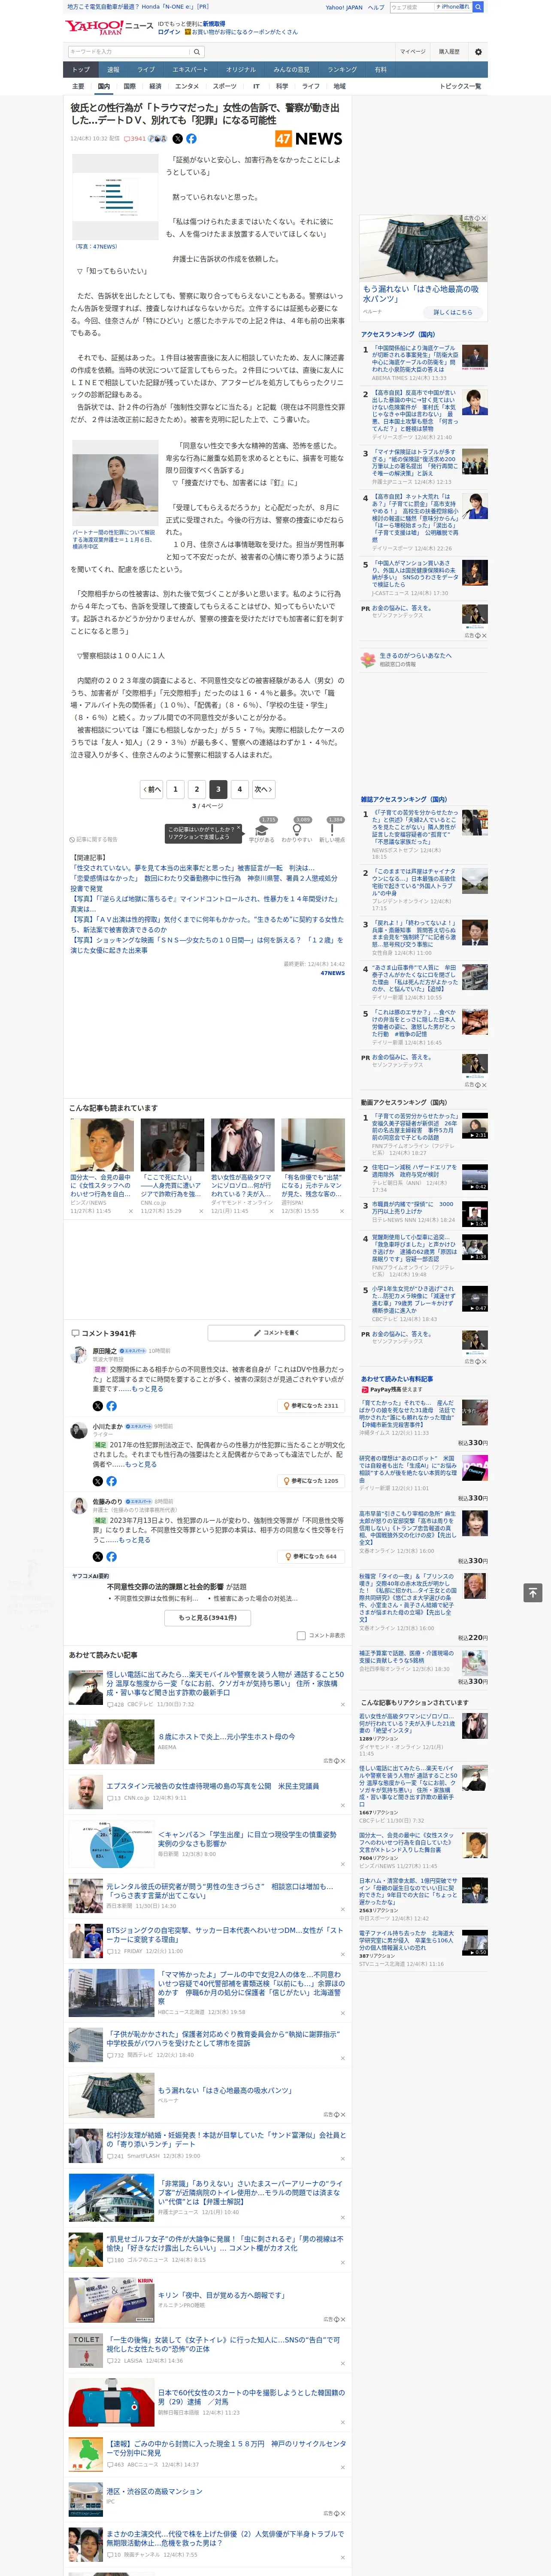Open the ランキング navigation tab
This screenshot has height=2576, width=551.
click(x=342, y=70)
